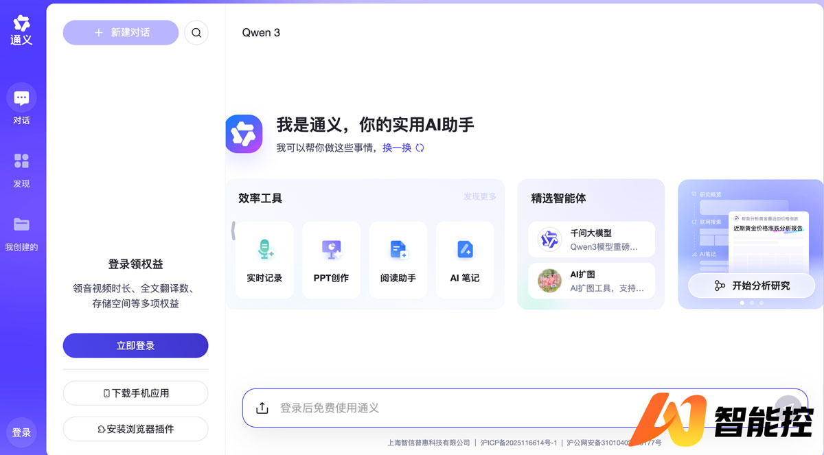This screenshot has height=455, width=824.
Task: Click the 效率工具 heading
Action: coord(260,198)
